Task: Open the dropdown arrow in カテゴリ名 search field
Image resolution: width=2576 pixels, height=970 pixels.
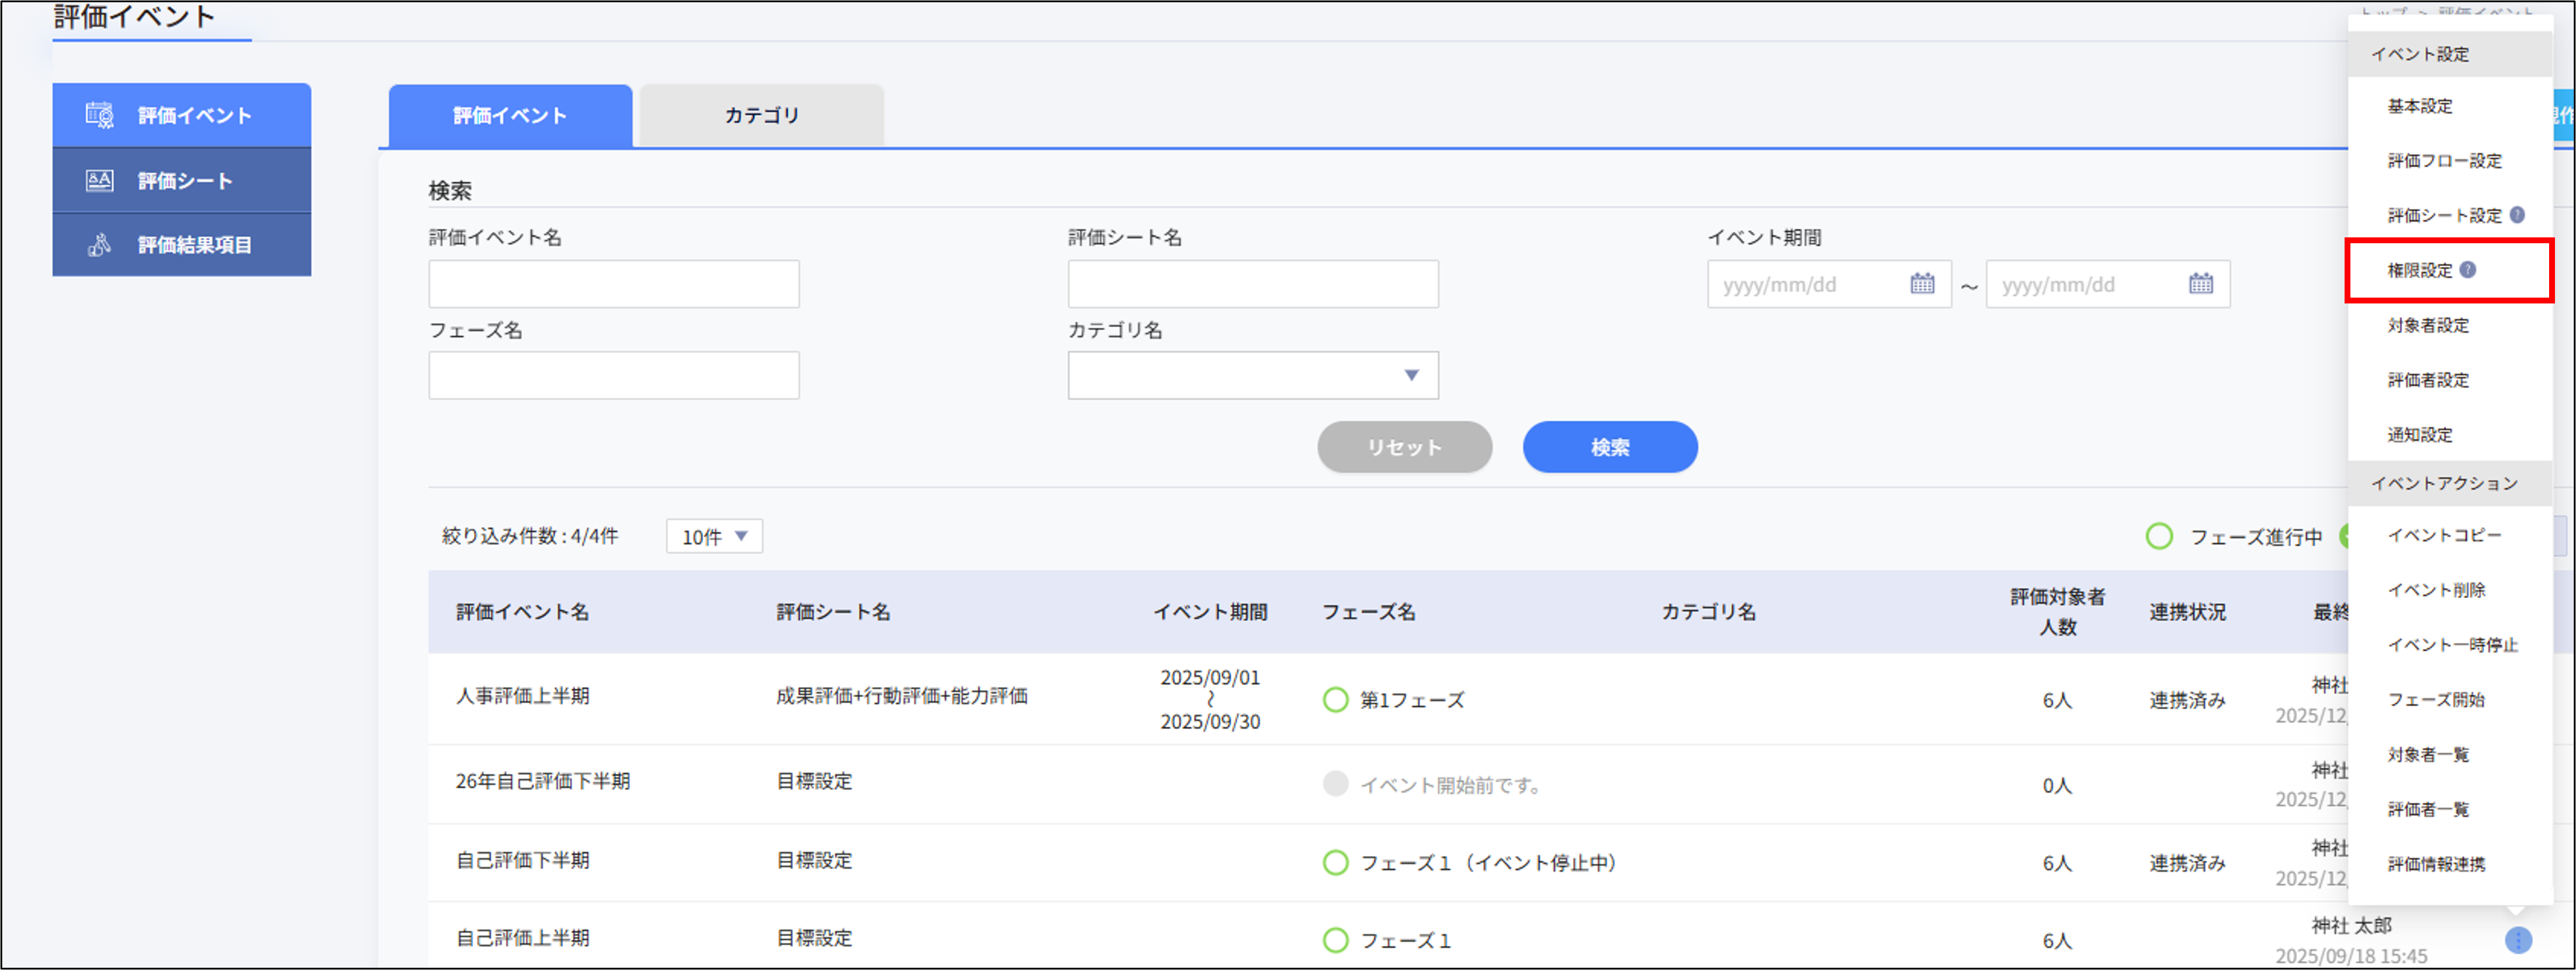Action: 1412,375
